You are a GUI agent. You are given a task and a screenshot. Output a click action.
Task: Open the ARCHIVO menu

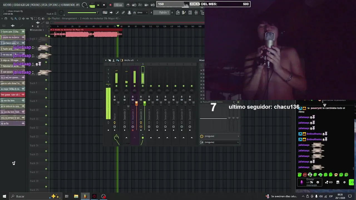pyautogui.click(x=7, y=5)
